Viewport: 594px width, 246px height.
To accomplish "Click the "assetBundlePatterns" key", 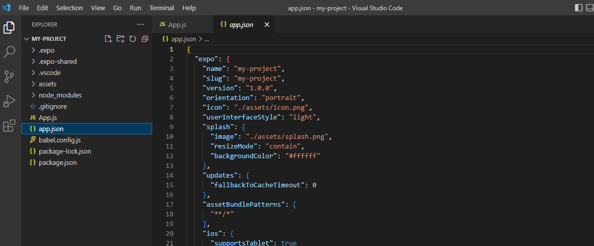I will pos(243,204).
